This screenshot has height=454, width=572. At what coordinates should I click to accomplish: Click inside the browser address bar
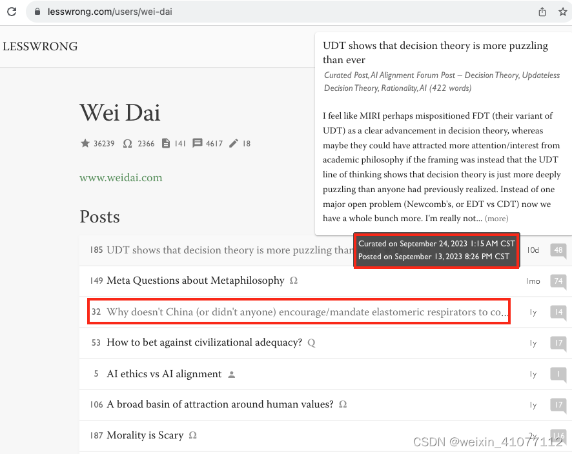[x=194, y=11]
